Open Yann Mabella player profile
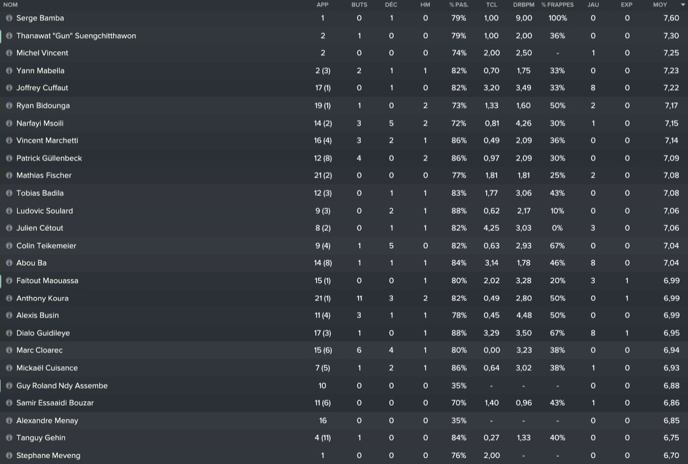 tap(40, 71)
